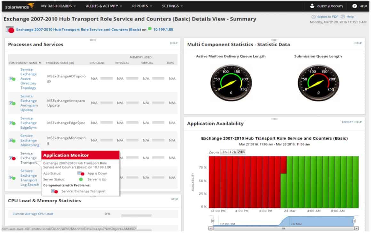Click the green availability bar at 8:00 AM
The height and width of the screenshot is (233, 371).
tap(338, 182)
